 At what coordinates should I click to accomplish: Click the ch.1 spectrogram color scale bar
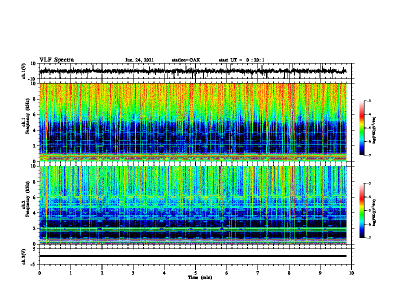361,128
